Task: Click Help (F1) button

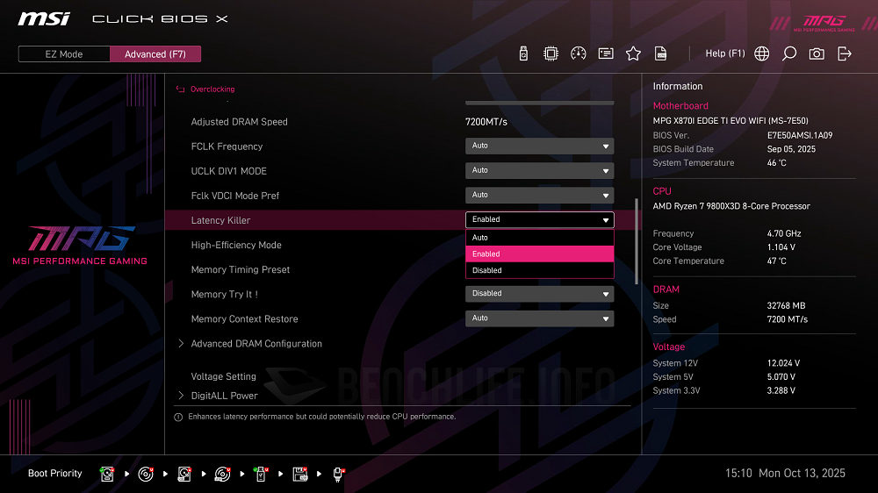Action: (x=724, y=54)
